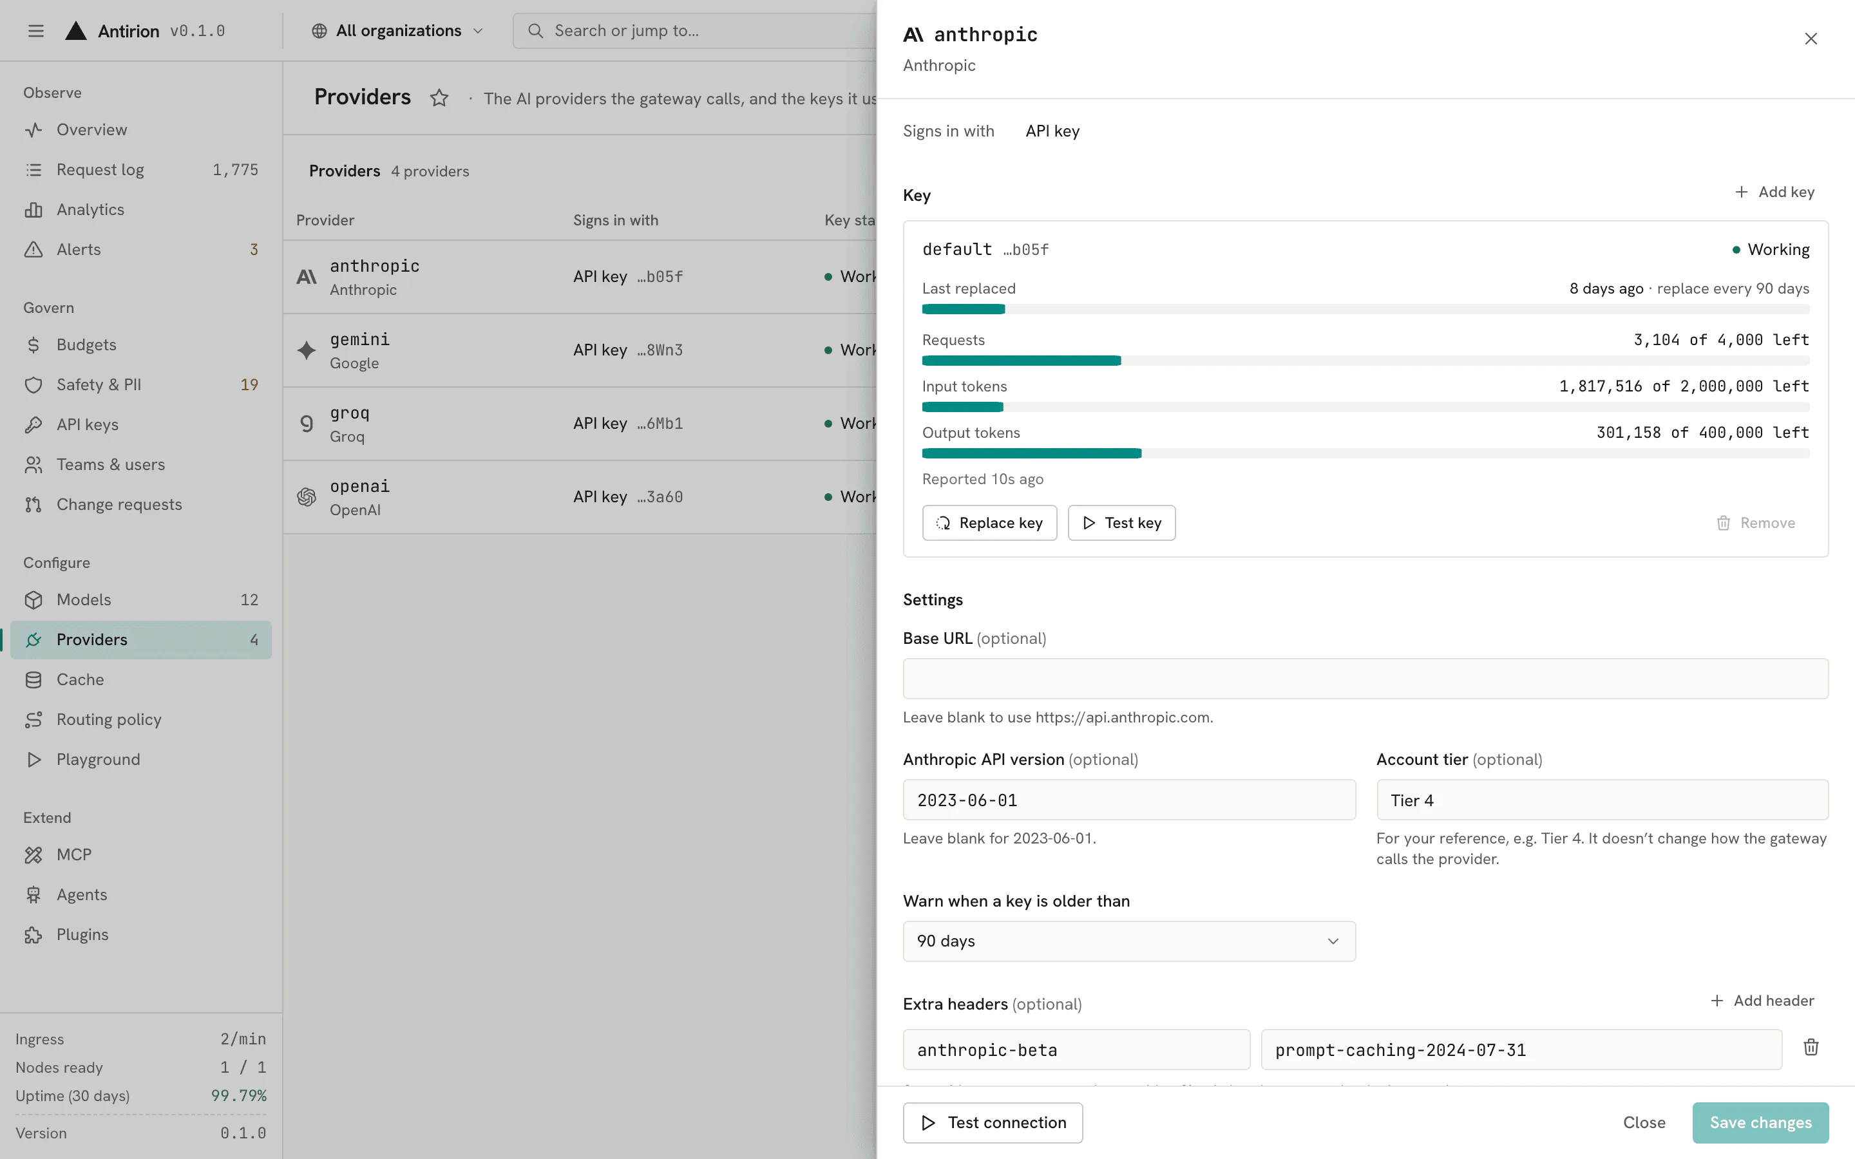Open the Request log page
The height and width of the screenshot is (1159, 1855).
[x=141, y=169]
